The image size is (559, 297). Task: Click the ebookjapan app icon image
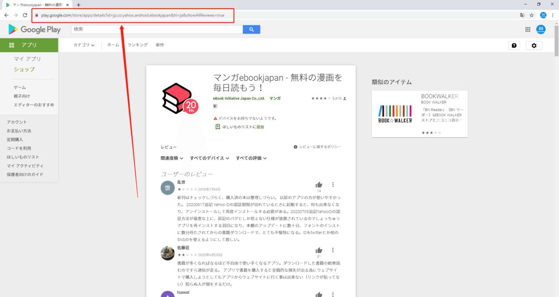179,98
